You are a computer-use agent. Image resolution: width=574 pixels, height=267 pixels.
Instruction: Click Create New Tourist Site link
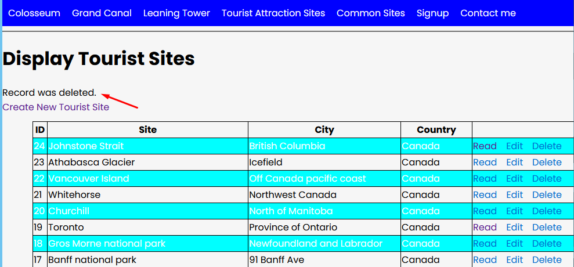point(56,107)
